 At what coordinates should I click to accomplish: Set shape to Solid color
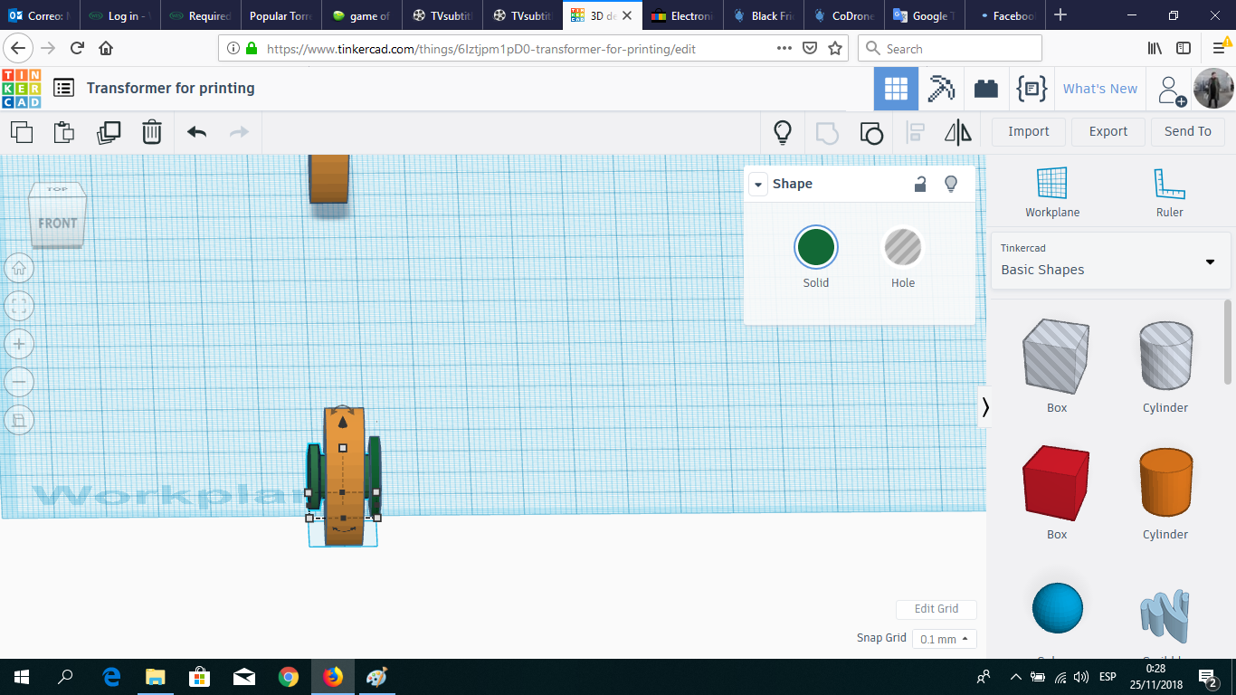(x=816, y=247)
